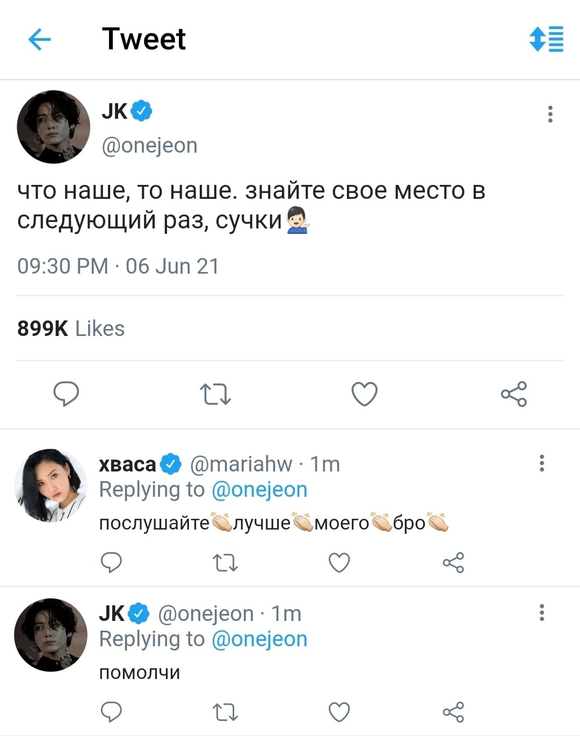Open хваса's profile avatar
Screen dimensions: 580x736
(50, 485)
